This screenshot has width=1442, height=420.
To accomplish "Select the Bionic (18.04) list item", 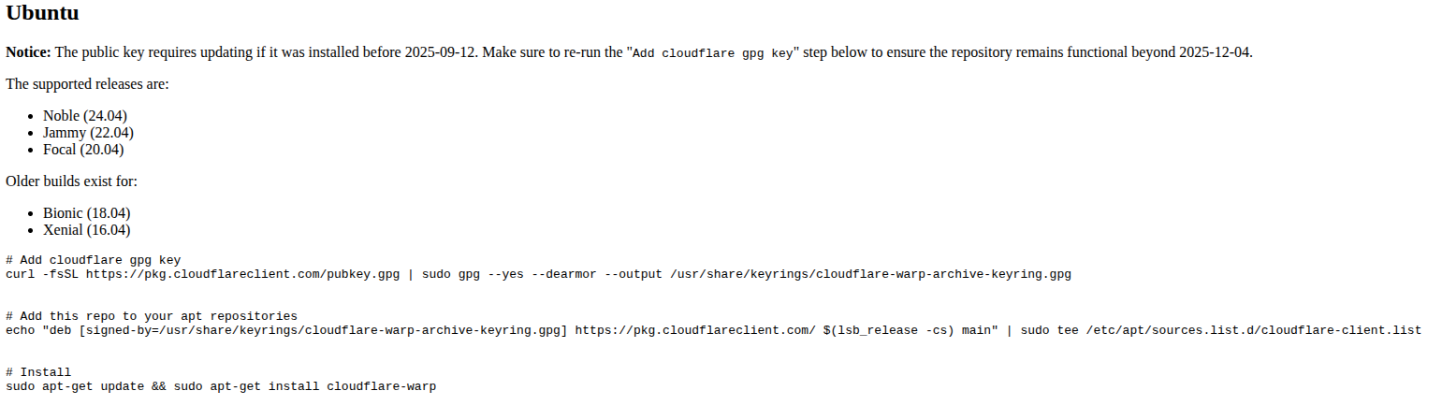I will [86, 213].
